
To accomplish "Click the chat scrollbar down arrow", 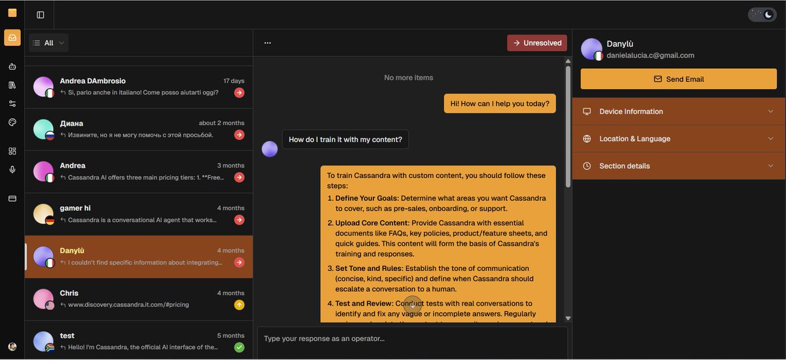I will [568, 318].
